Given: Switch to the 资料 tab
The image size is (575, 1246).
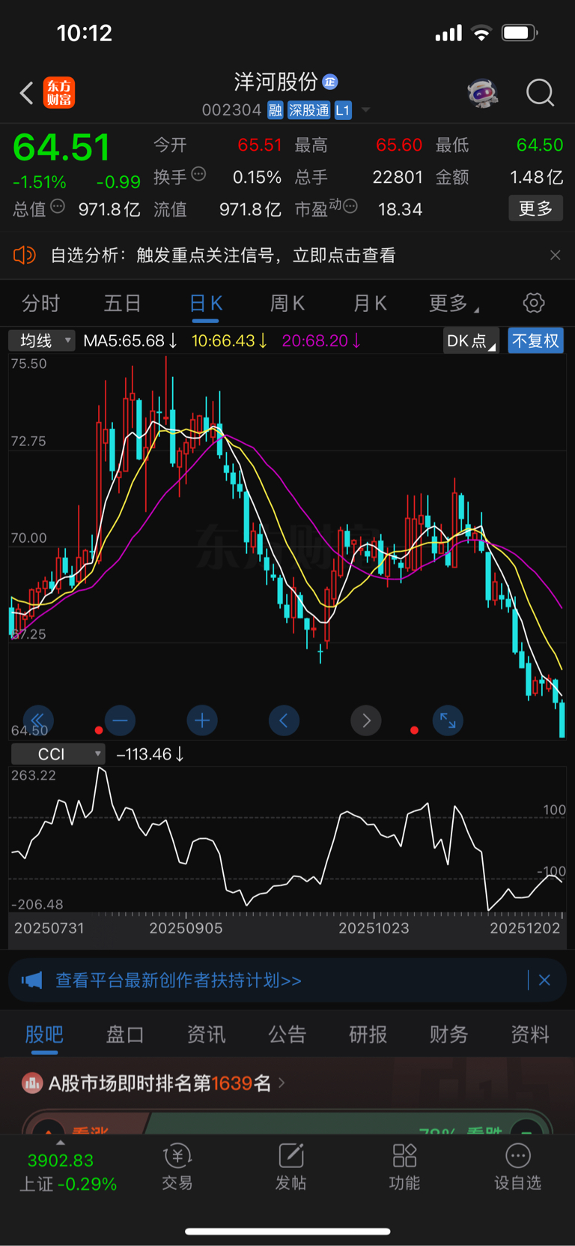Looking at the screenshot, I should point(530,1035).
